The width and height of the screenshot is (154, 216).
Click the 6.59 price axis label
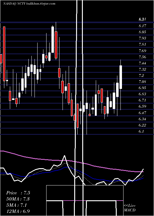142,106
